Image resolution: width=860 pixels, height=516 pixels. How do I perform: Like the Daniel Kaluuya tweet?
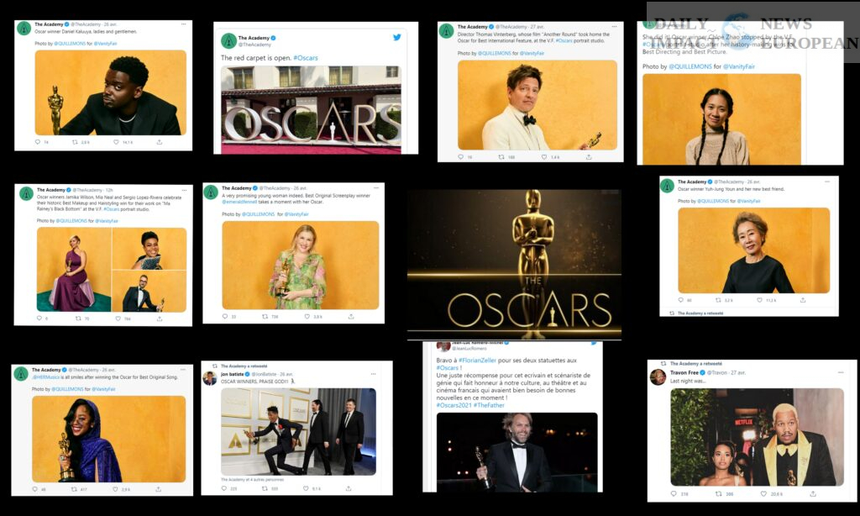116,142
